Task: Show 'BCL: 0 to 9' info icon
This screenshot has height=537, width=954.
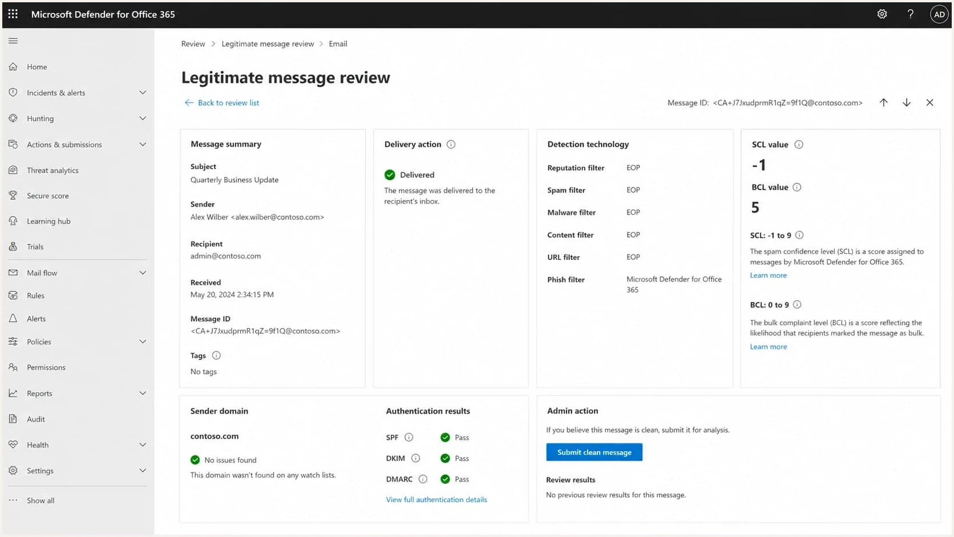Action: pos(797,305)
